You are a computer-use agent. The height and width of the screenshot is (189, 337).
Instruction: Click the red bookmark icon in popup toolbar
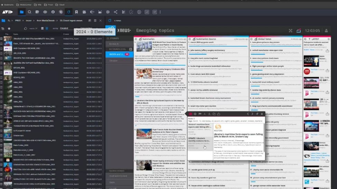[x=190, y=114]
